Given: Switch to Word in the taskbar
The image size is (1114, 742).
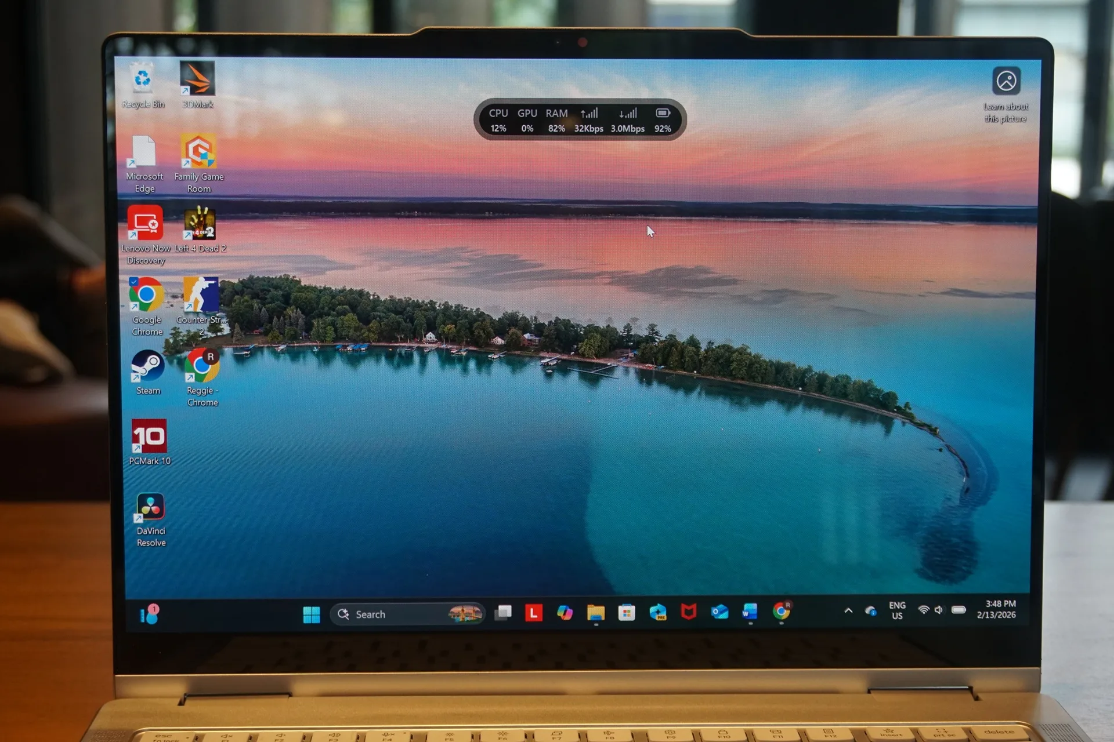Looking at the screenshot, I should [750, 612].
